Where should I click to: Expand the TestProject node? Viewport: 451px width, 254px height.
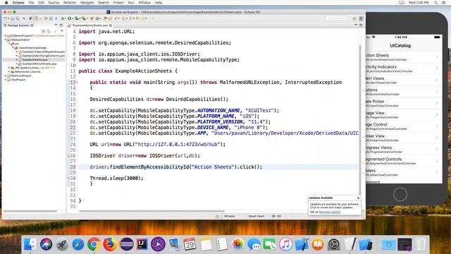(x=6, y=80)
